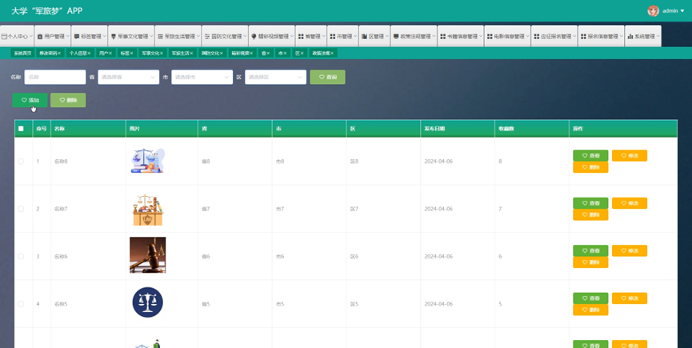Image resolution: width=692 pixels, height=348 pixels.
Task: Close the 军旅生活 tab
Action: (191, 53)
